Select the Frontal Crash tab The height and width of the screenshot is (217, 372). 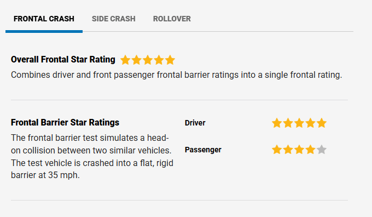click(44, 19)
